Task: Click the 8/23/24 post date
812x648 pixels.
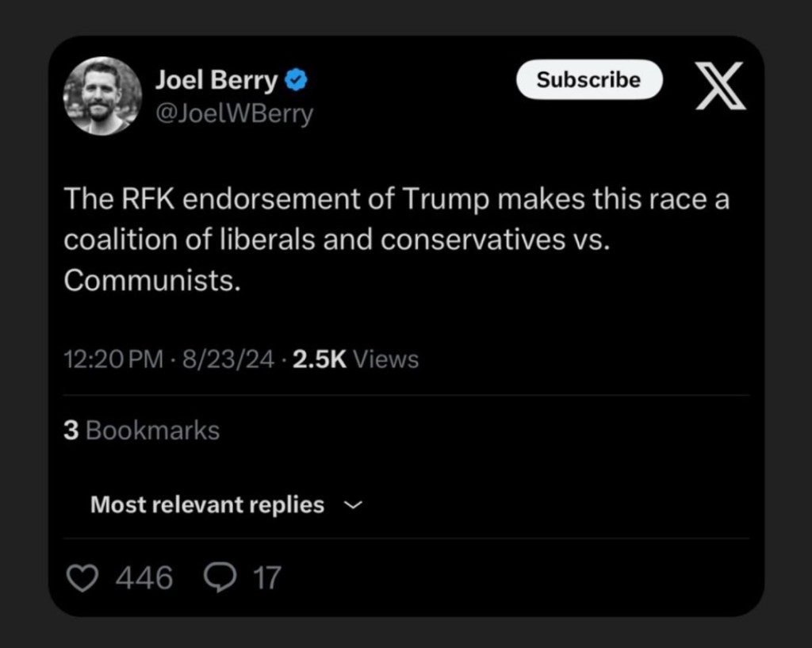Action: 228,359
